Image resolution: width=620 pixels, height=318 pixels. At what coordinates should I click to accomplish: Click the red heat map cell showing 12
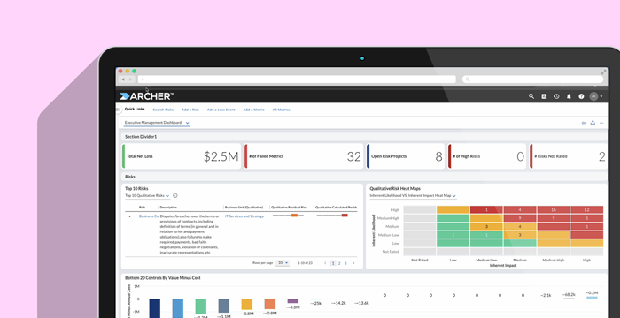[x=586, y=210]
